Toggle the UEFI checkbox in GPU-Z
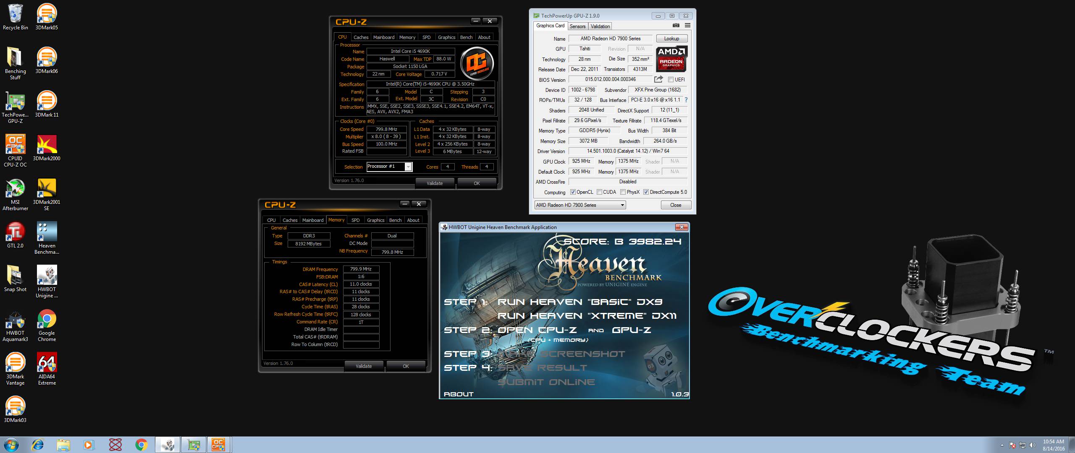 click(671, 80)
